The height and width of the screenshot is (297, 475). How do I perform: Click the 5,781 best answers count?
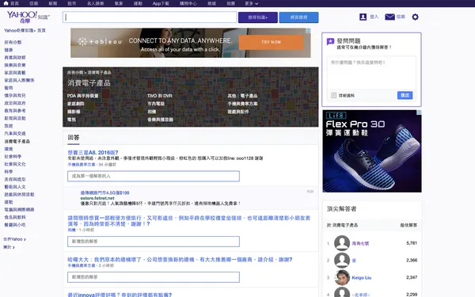click(412, 243)
